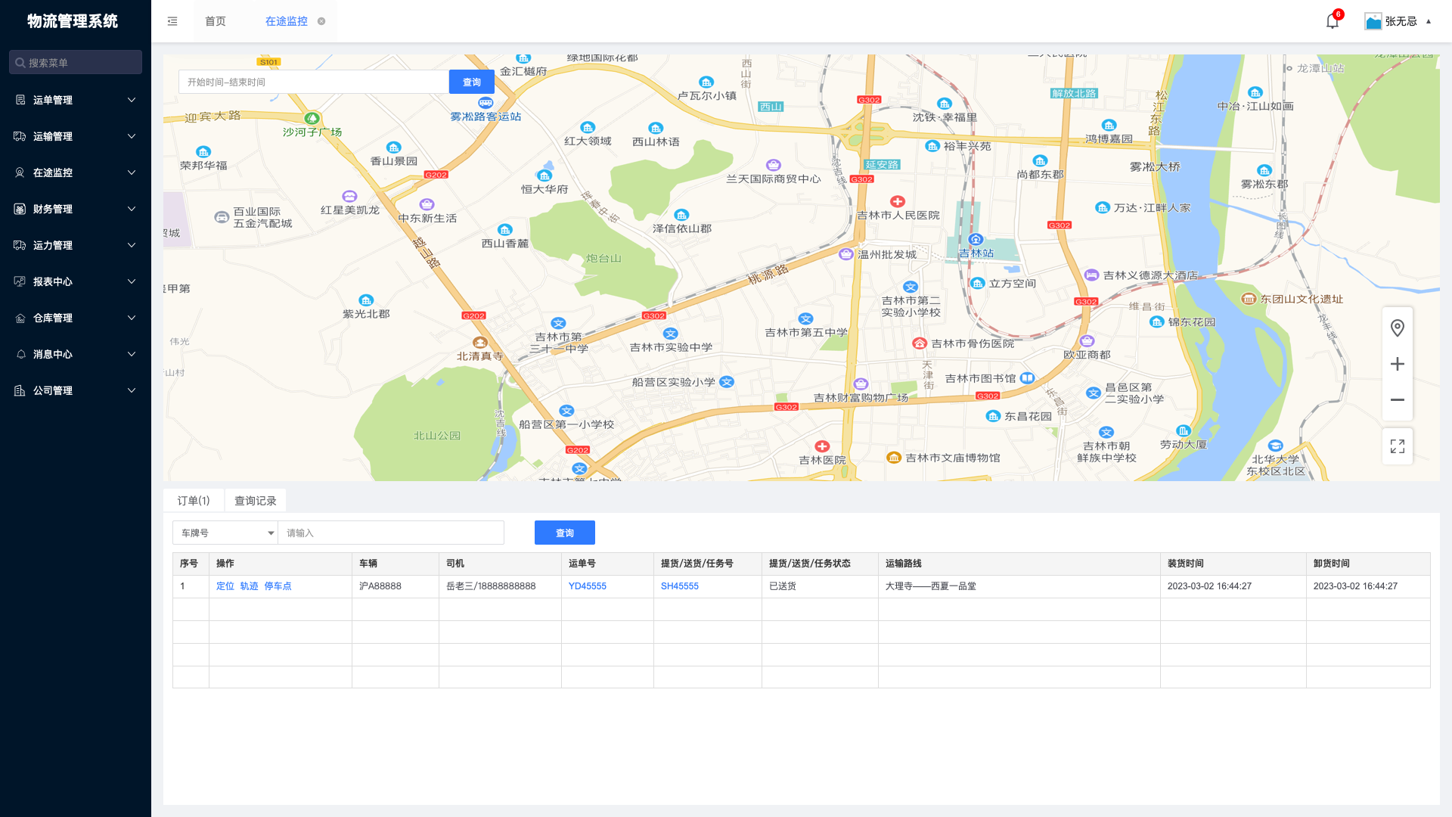Screen dimensions: 1452x817
Task: Focus the 请输入 license plate input
Action: (x=391, y=533)
